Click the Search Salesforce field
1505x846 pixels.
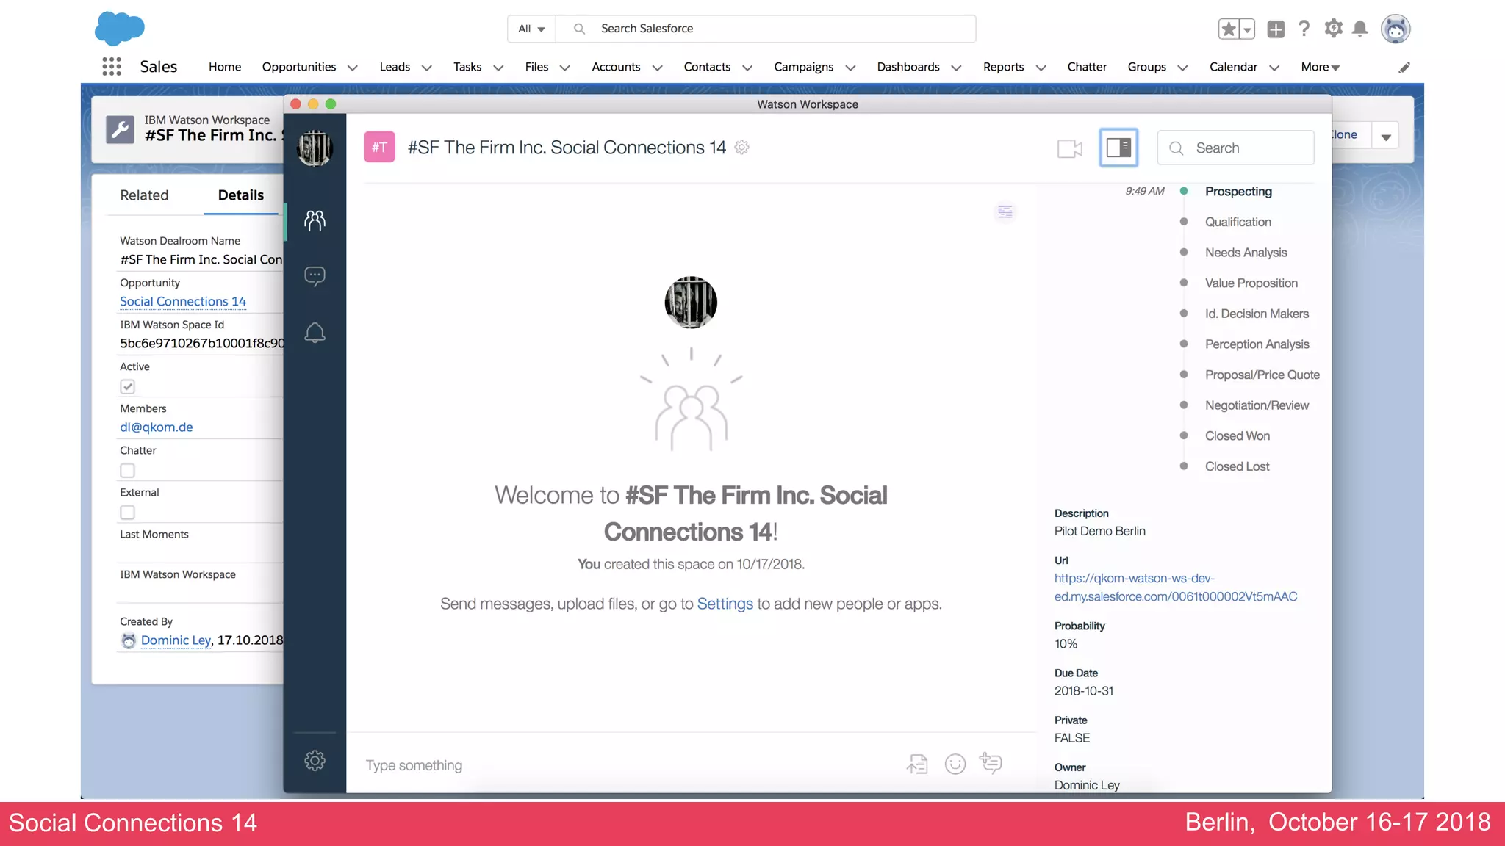point(766,29)
